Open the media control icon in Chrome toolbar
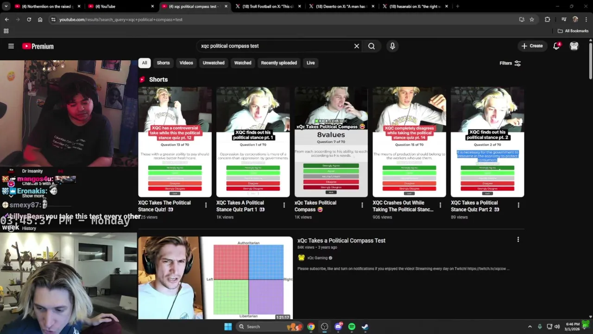Image resolution: width=593 pixels, height=334 pixels. pos(564,19)
